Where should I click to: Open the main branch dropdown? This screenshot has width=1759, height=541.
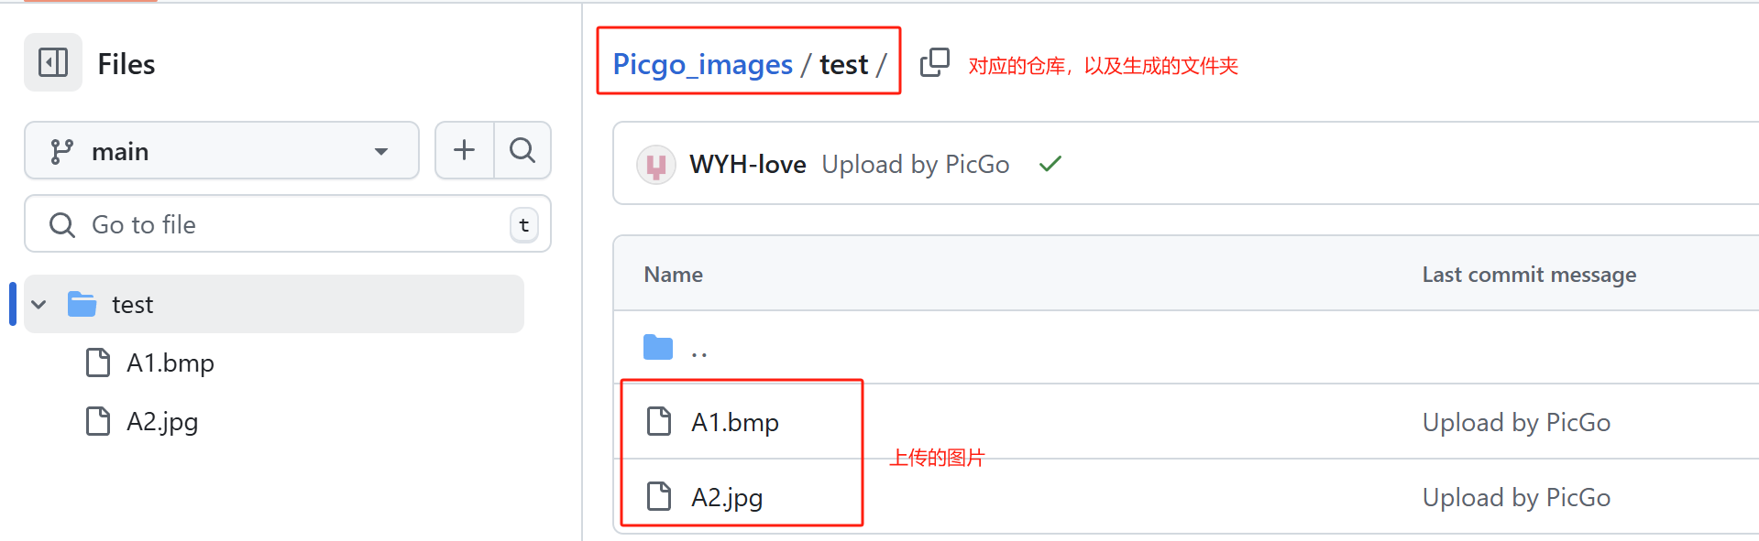[x=221, y=151]
